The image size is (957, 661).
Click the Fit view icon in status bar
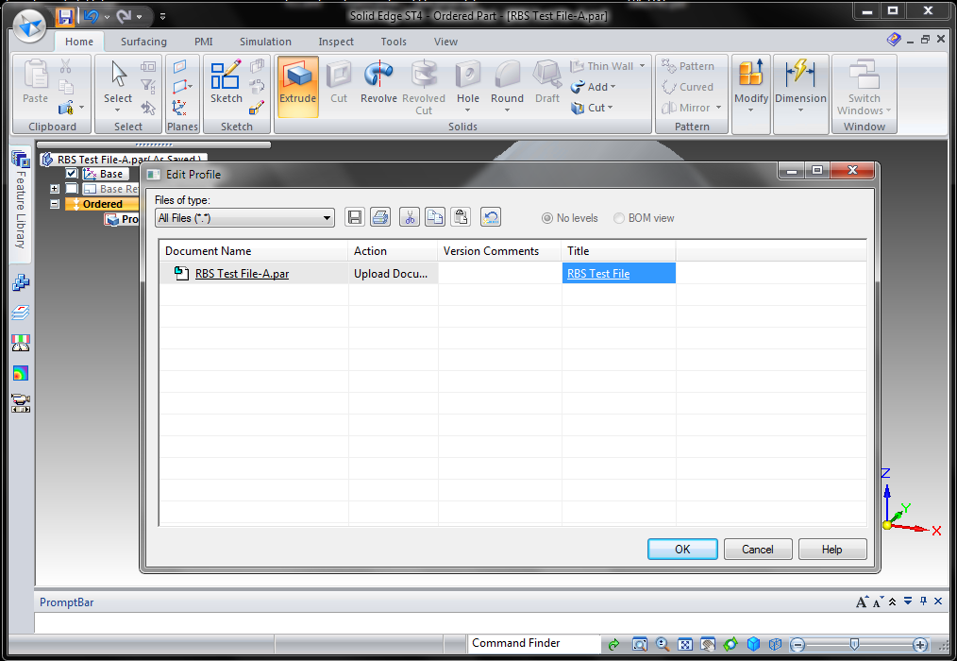tap(685, 644)
